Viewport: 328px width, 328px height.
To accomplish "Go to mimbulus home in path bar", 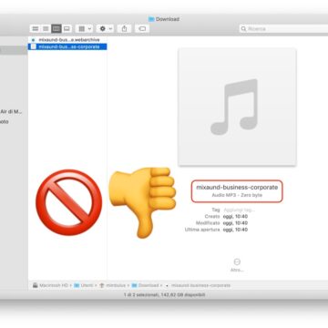I will (112, 285).
